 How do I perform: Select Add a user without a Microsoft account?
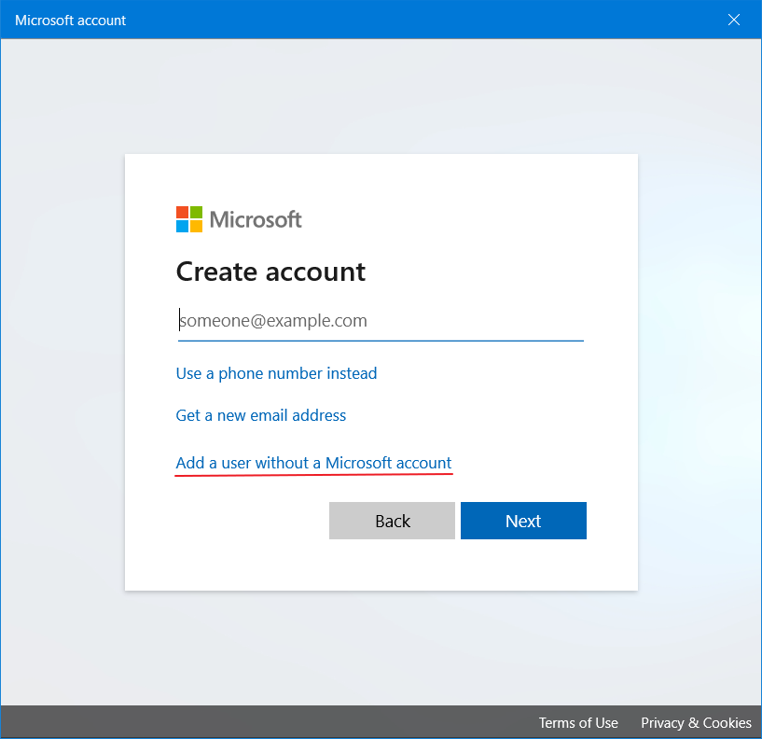pyautogui.click(x=313, y=463)
